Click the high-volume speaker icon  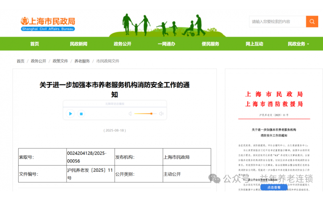pyautogui.click(x=161, y=114)
